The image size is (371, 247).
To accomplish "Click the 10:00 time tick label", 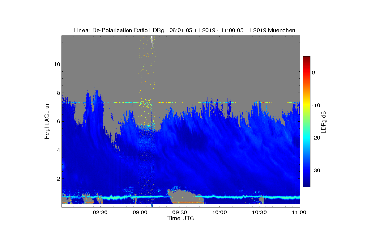I will [219, 212].
